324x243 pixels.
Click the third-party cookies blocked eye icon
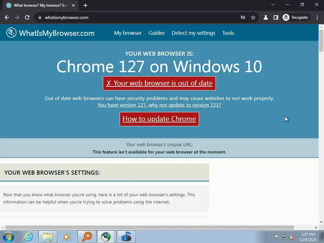click(x=243, y=18)
